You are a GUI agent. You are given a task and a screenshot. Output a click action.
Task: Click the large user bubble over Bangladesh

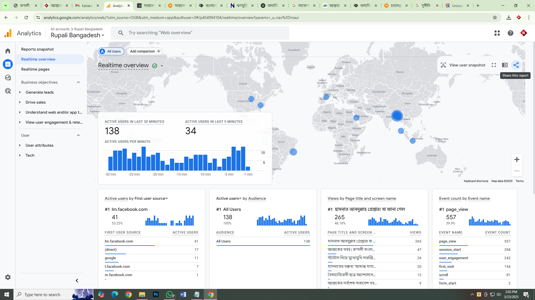click(397, 116)
